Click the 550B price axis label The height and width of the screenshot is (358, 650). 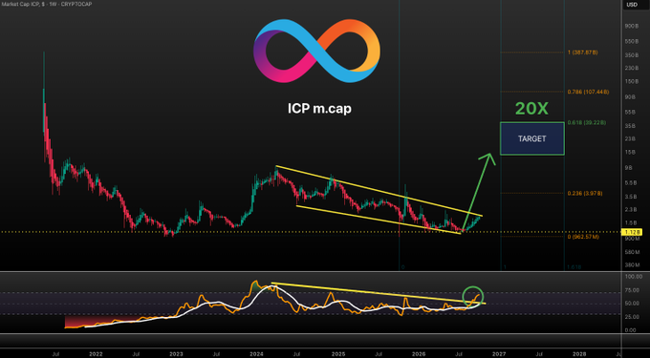[x=631, y=42]
